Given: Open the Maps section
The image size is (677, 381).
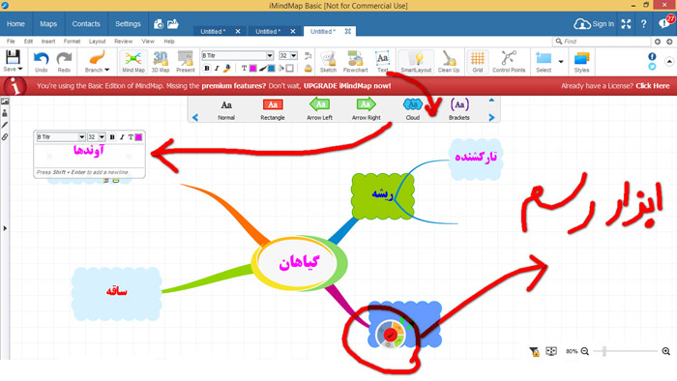Looking at the screenshot, I should pos(48,24).
